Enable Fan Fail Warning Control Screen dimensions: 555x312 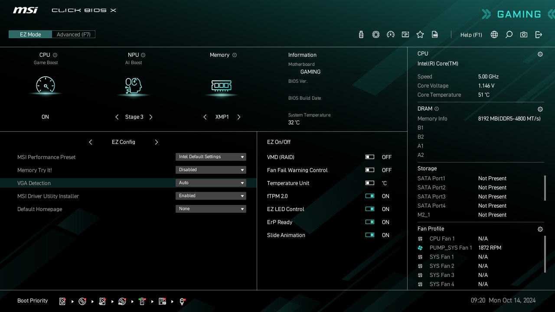pos(369,170)
